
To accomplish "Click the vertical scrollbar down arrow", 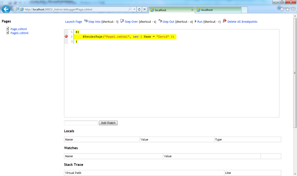I will pyautogui.click(x=295, y=174).
